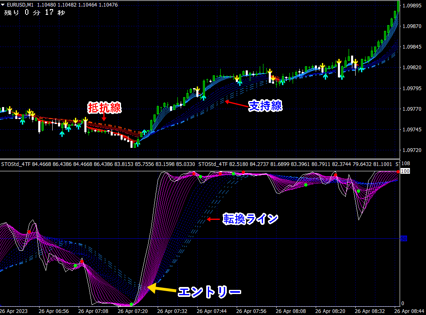
Task: Click the 26 Apr 08:20 time label
Action: (331, 311)
